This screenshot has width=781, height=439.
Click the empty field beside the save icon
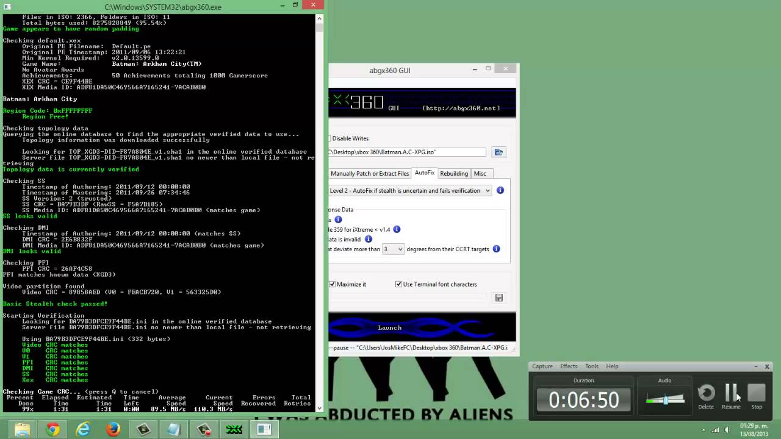407,298
